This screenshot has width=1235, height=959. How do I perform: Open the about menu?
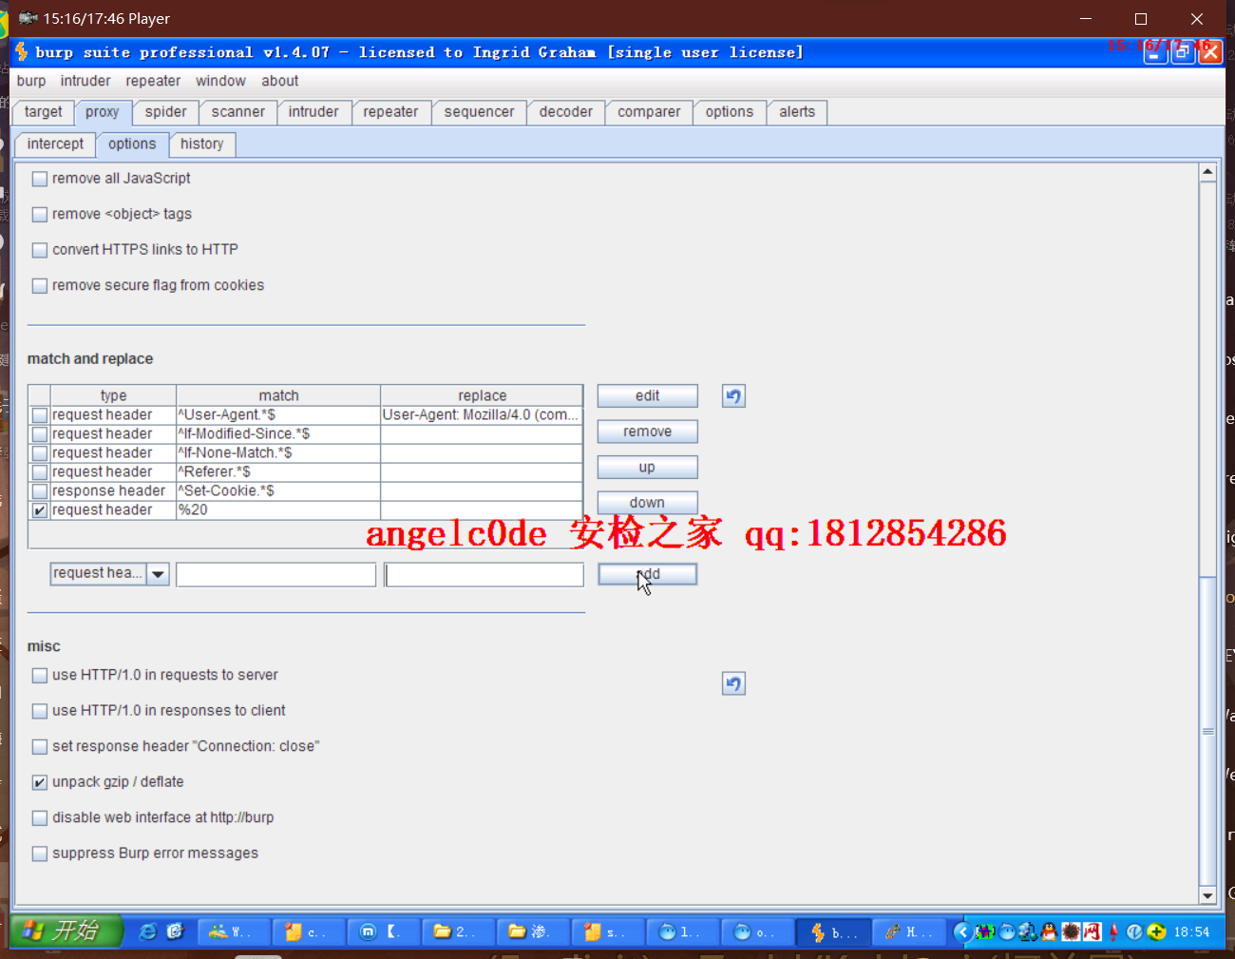pyautogui.click(x=280, y=81)
